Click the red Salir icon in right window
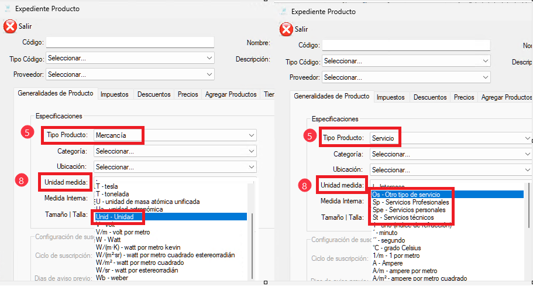This screenshot has width=533, height=286. click(286, 29)
